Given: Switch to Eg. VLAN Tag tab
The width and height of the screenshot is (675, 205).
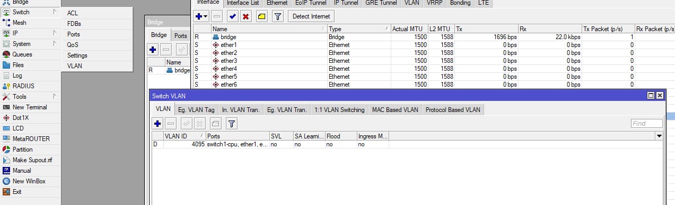Looking at the screenshot, I should [196, 109].
